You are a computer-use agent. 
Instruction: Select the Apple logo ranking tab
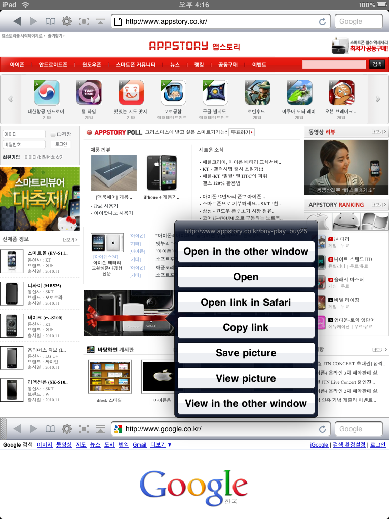coord(318,221)
